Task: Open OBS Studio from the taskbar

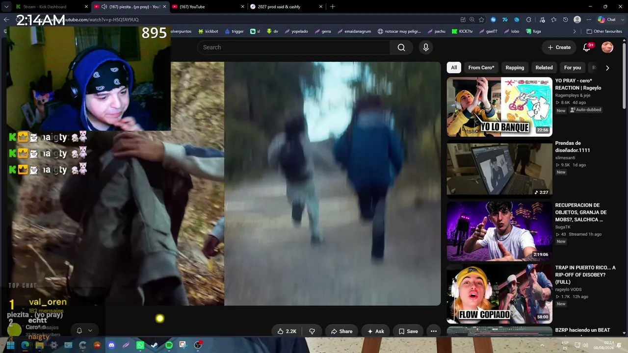Action: coord(198,345)
